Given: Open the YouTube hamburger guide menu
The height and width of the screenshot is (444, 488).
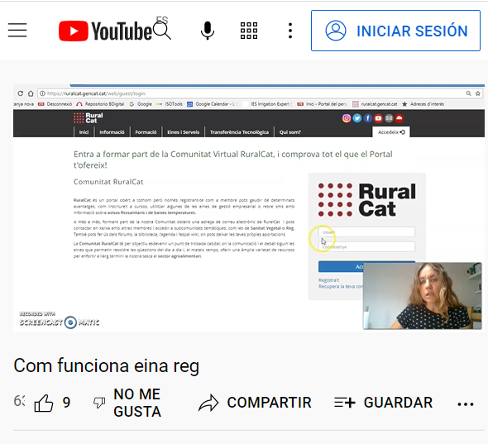Looking at the screenshot, I should (x=17, y=31).
